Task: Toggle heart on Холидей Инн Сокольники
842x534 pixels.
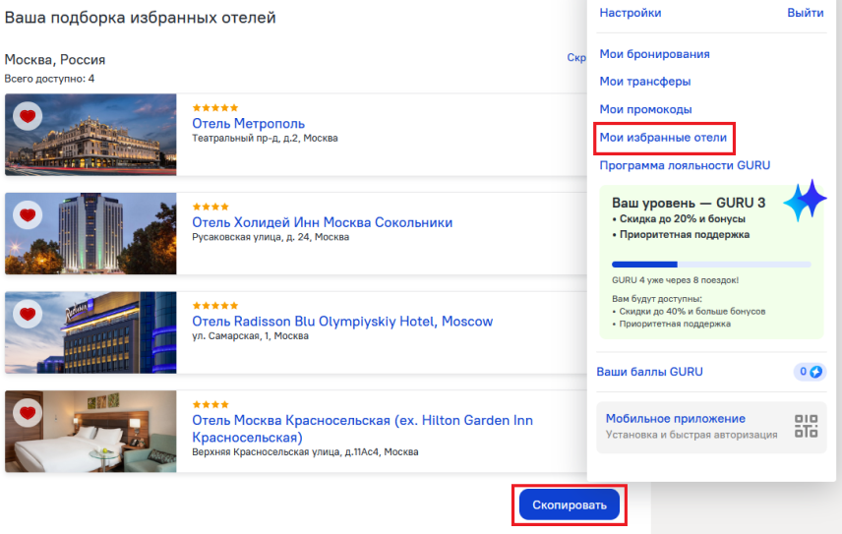Action: (x=28, y=215)
